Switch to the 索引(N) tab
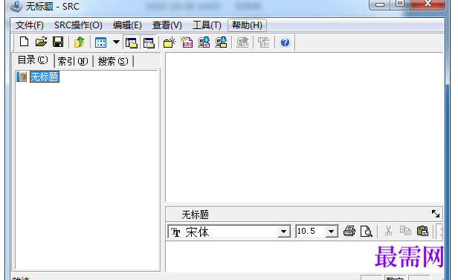The height and width of the screenshot is (280, 458). pyautogui.click(x=73, y=61)
